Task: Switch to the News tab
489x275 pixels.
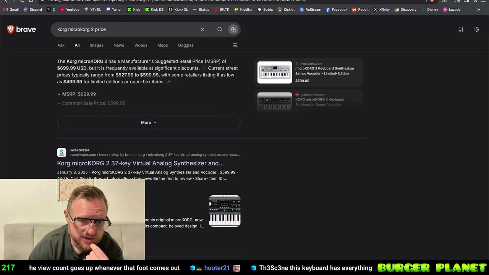Action: 119,45
